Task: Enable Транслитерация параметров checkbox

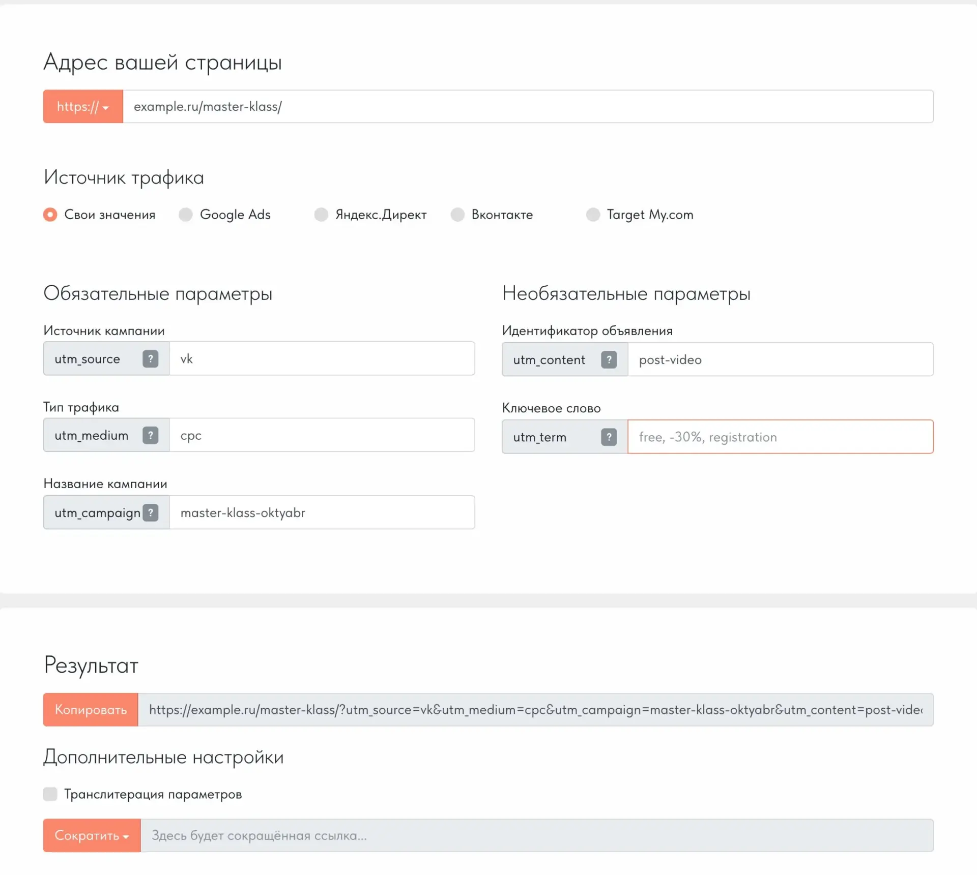Action: [50, 794]
